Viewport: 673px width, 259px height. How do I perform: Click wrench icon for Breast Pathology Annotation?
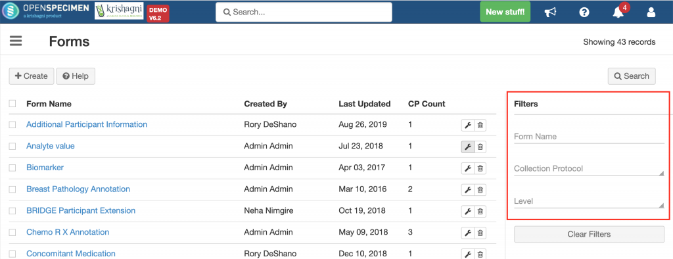(x=468, y=190)
